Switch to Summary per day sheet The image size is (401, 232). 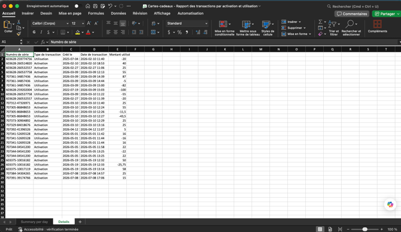point(34,222)
